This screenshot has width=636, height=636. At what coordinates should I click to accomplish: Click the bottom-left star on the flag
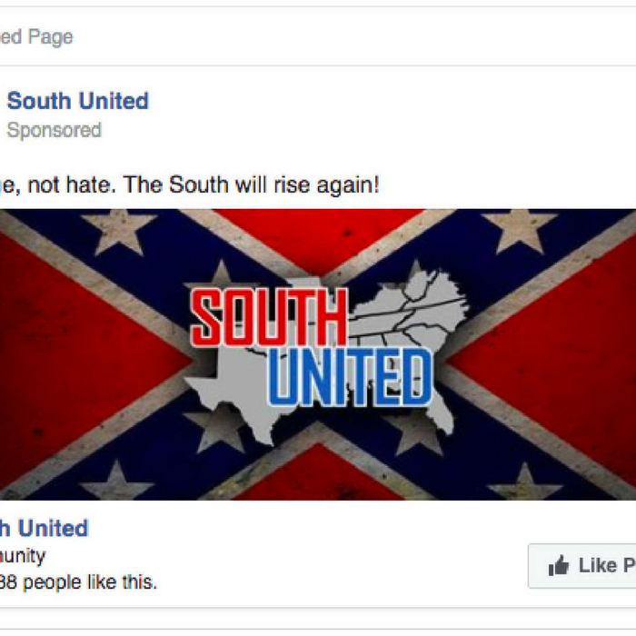click(x=117, y=481)
